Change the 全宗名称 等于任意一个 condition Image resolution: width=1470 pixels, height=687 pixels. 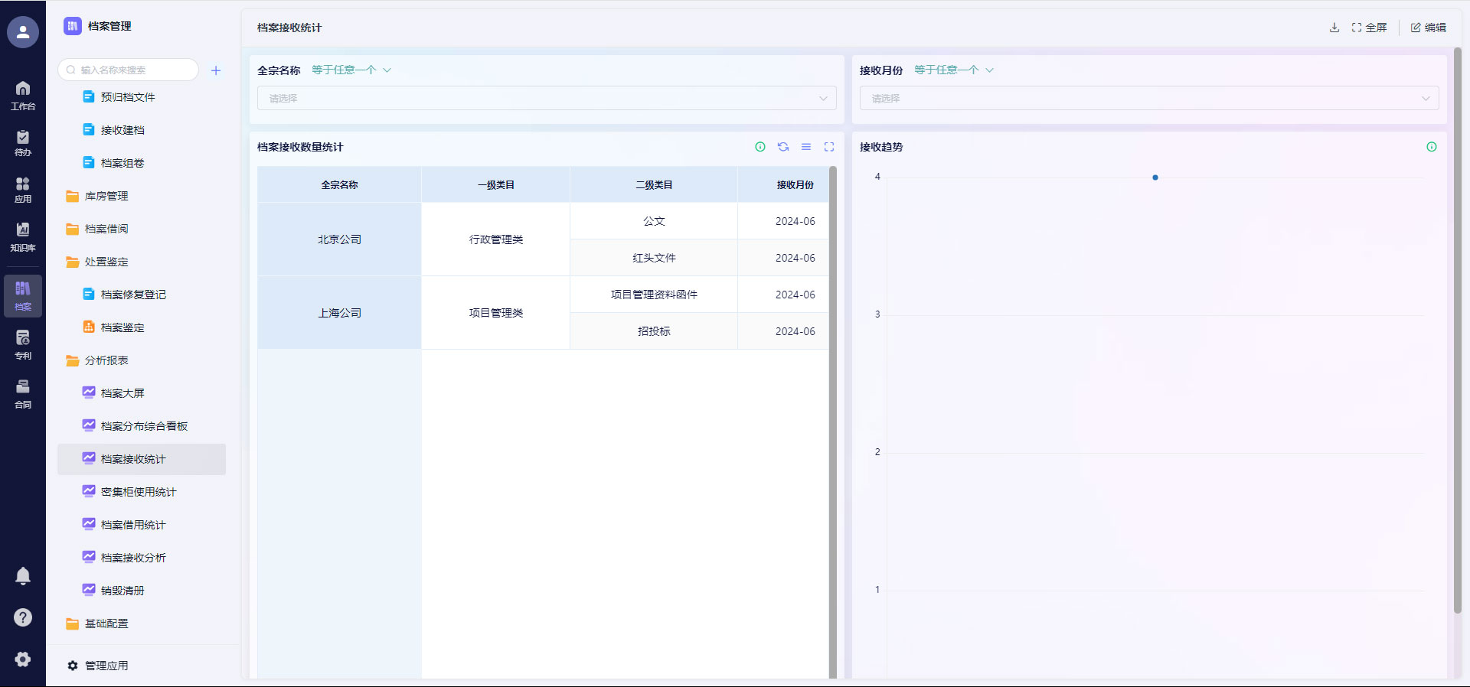coord(351,70)
